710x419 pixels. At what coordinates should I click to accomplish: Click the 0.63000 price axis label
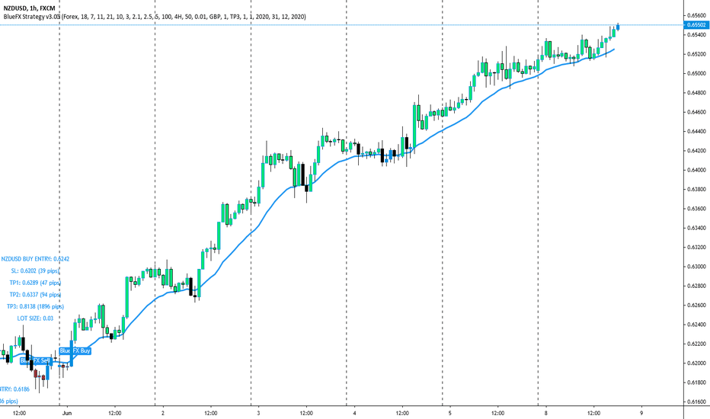(x=696, y=267)
